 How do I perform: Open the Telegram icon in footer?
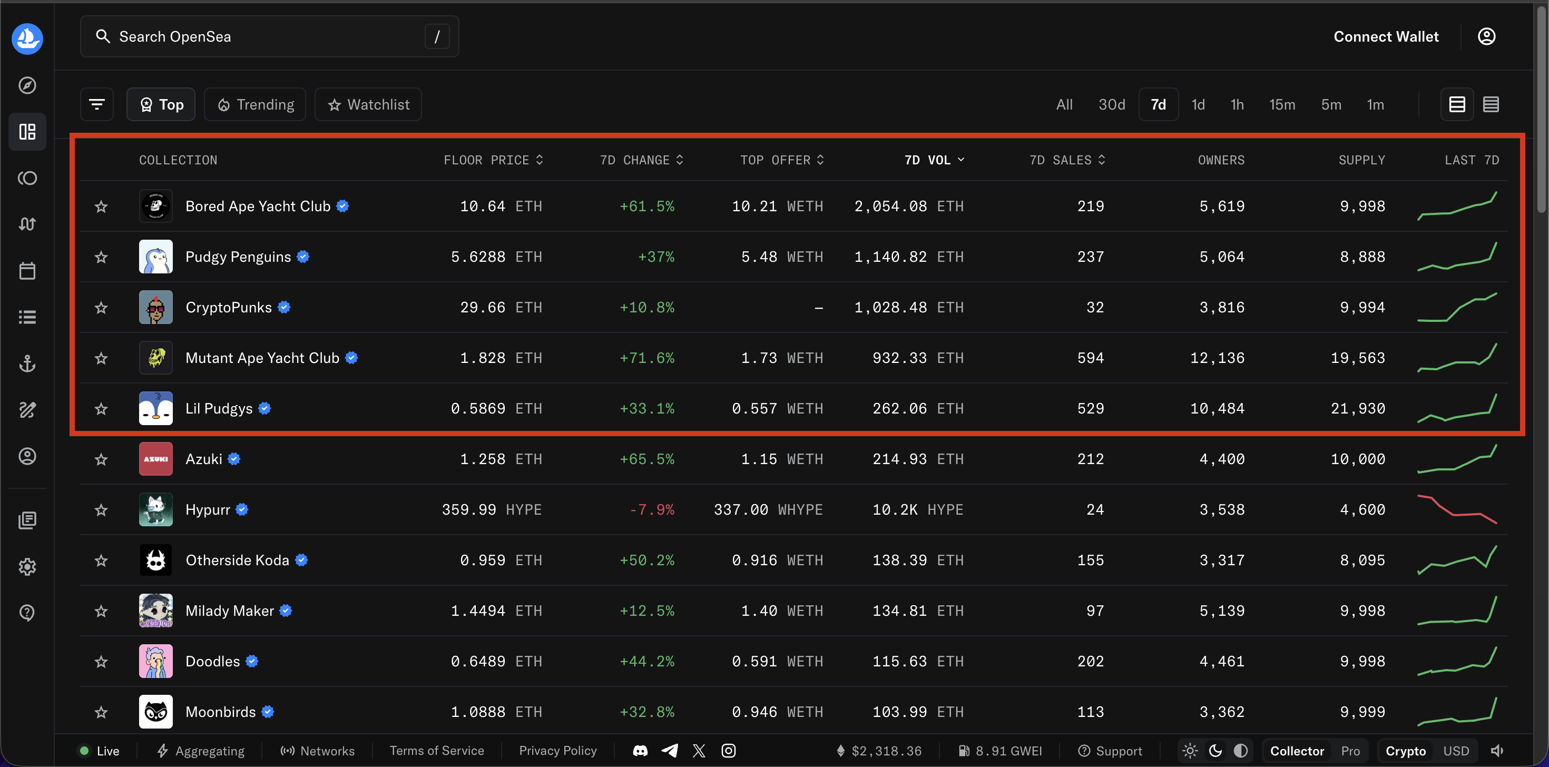pyautogui.click(x=669, y=751)
